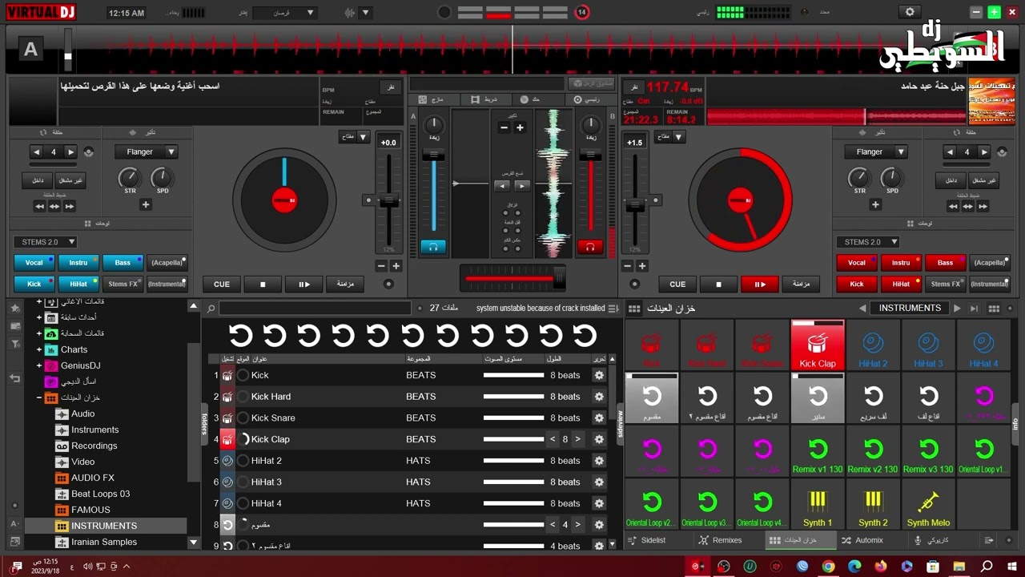Open the left deck key مفتاح dropdown arrow
This screenshot has height=577, width=1025.
(364, 137)
